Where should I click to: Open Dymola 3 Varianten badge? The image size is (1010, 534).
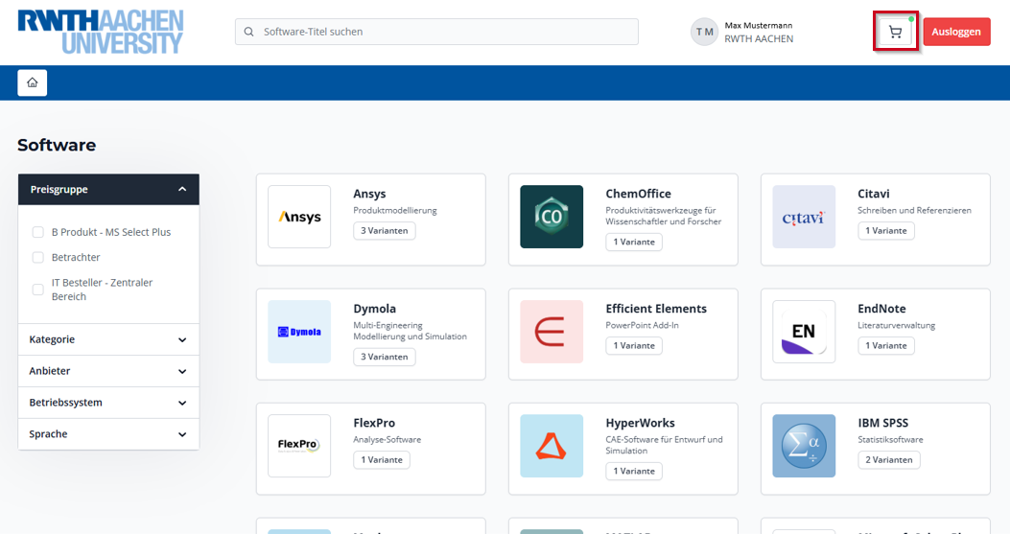click(x=385, y=357)
